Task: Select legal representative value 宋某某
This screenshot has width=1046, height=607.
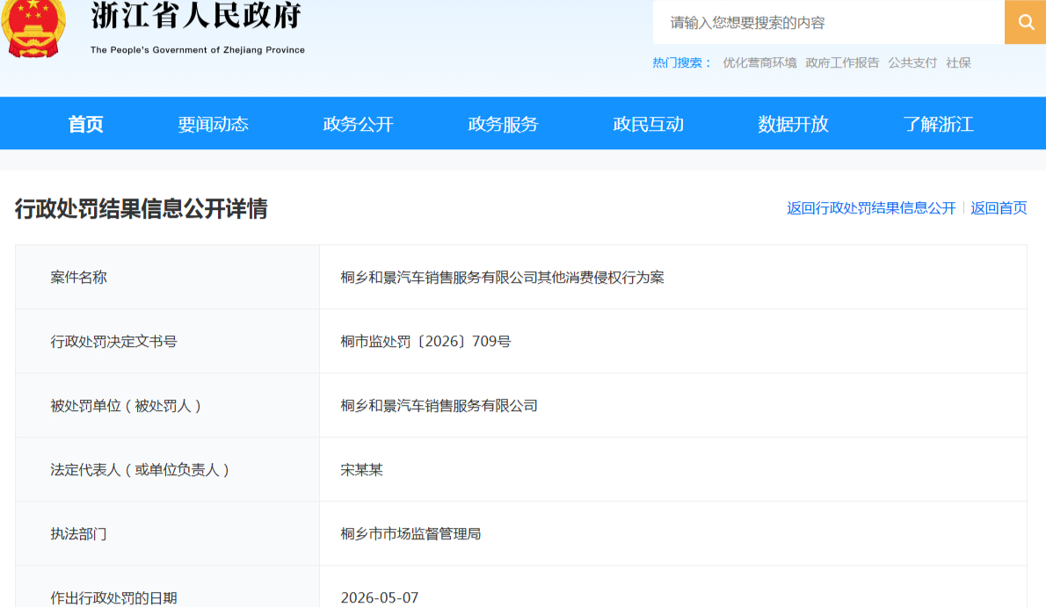Action: point(361,470)
